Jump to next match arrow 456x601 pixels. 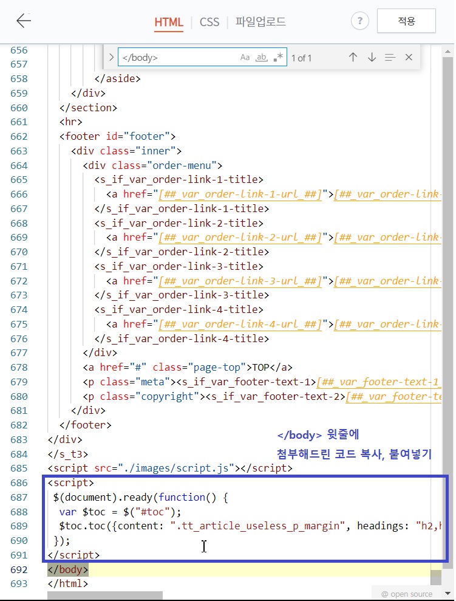[372, 58]
